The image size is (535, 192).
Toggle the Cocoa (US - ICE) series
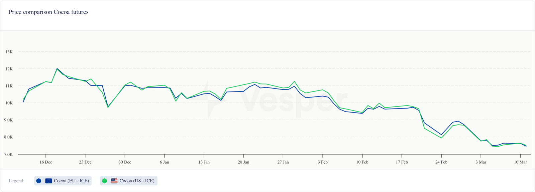[137, 181]
